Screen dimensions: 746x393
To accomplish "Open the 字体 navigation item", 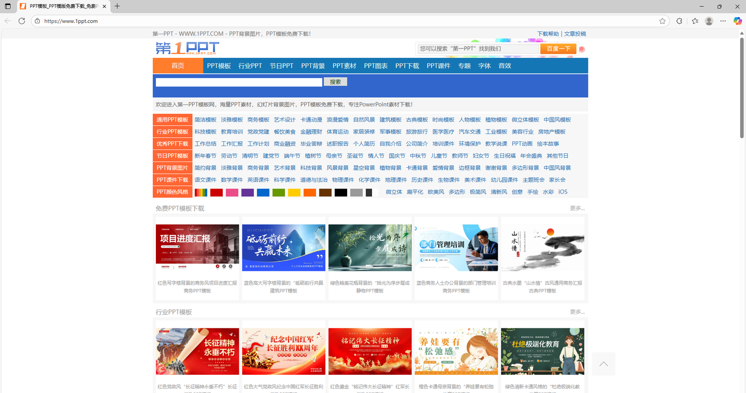I will click(484, 66).
